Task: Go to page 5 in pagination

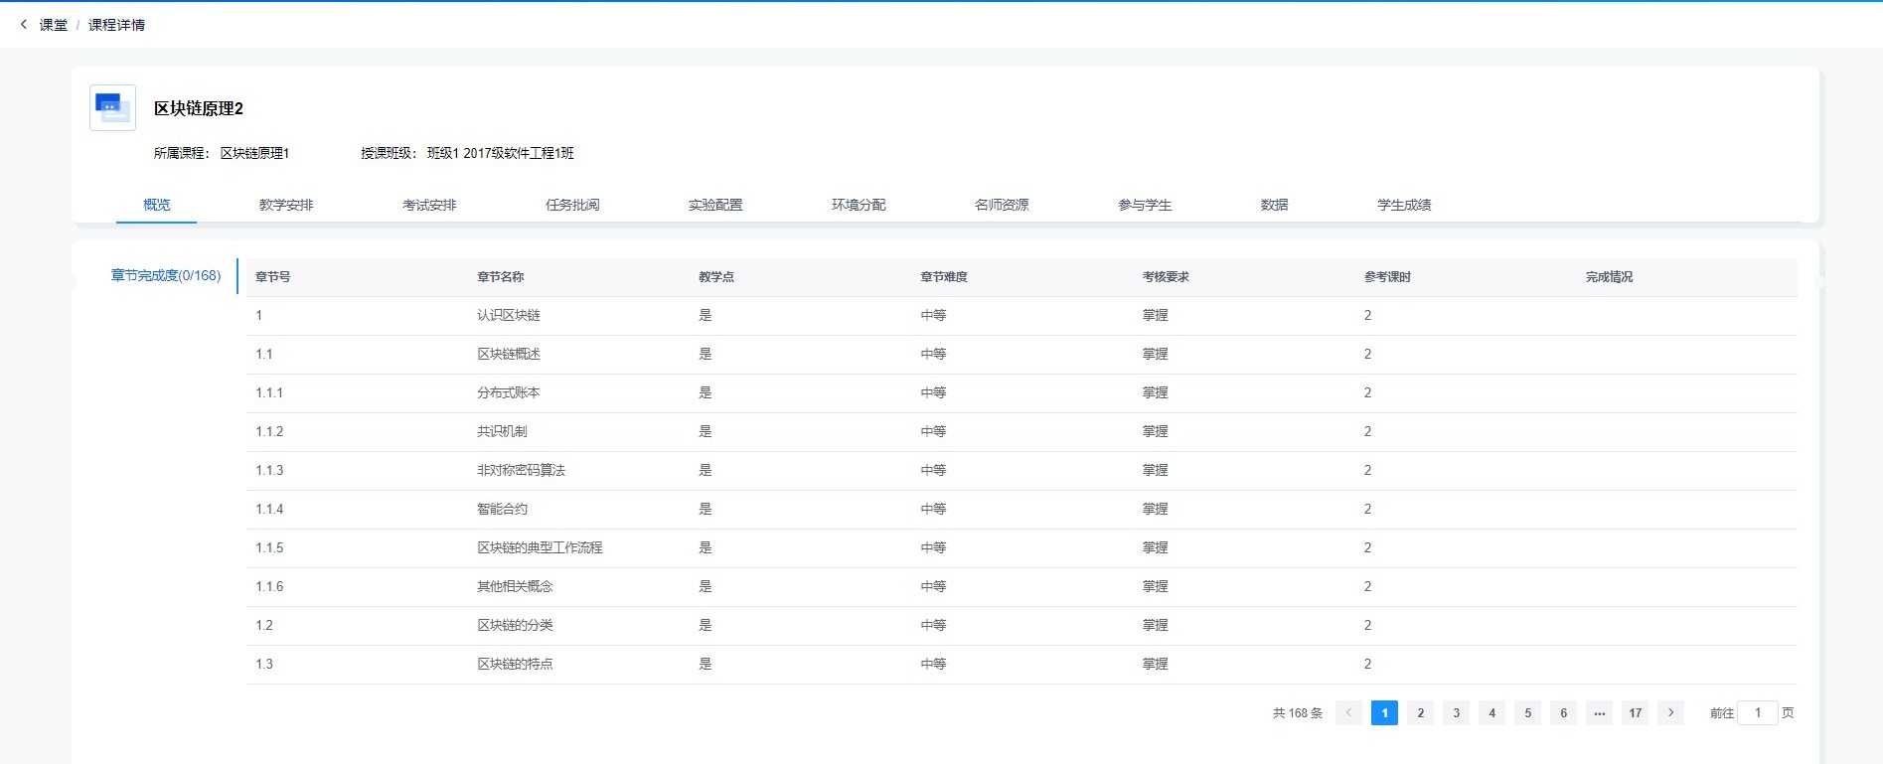Action: [1527, 712]
